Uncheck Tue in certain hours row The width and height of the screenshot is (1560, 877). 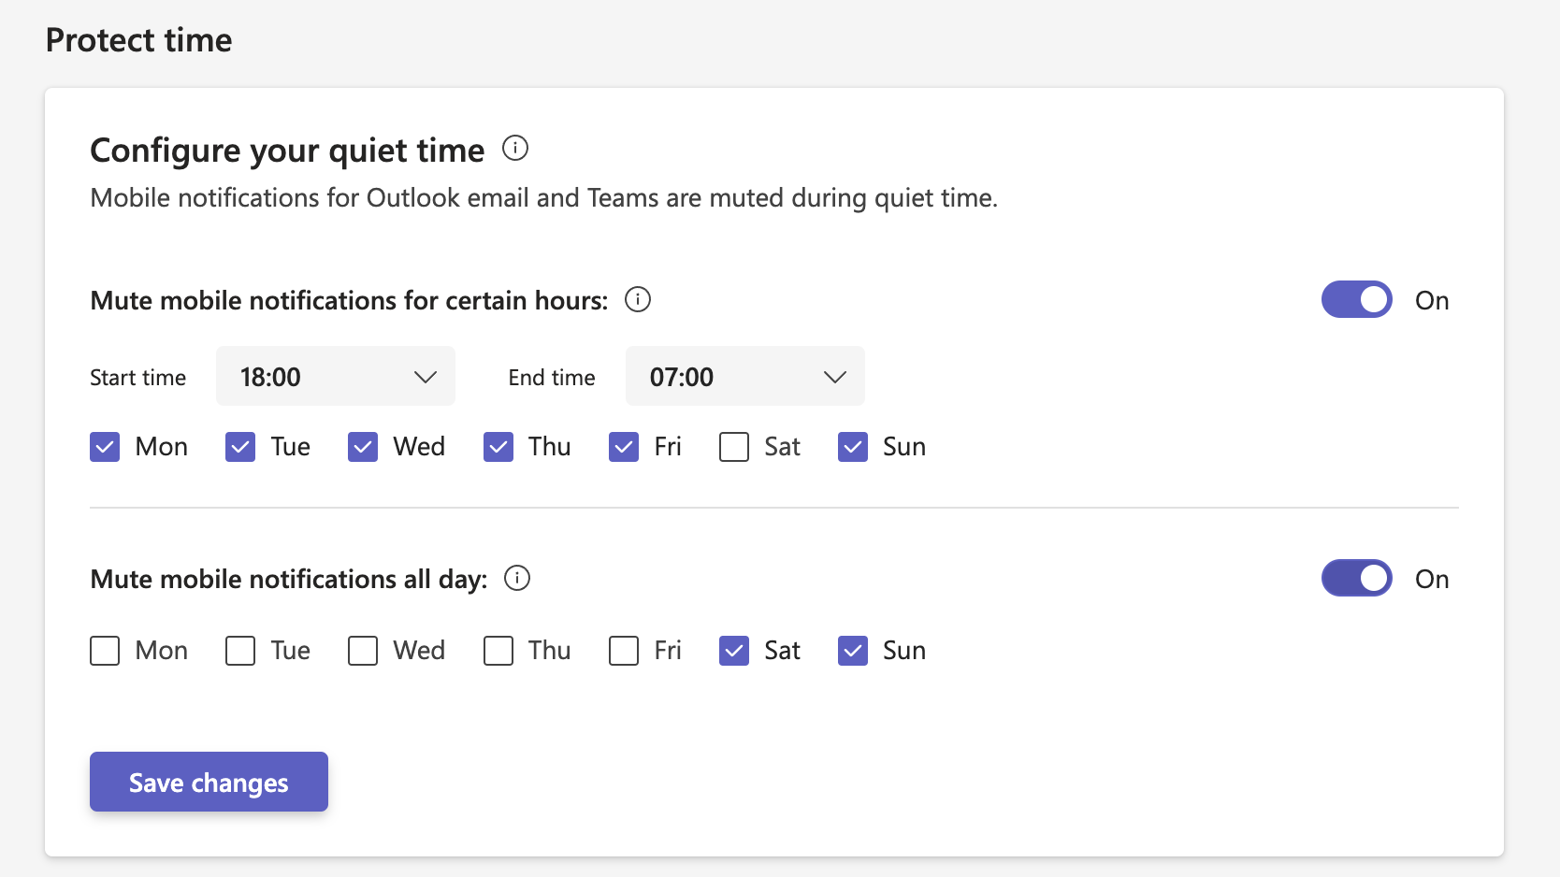pyautogui.click(x=240, y=447)
